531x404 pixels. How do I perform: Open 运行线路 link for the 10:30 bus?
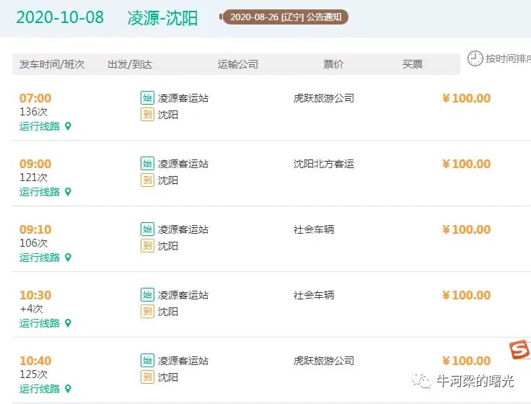(x=40, y=323)
